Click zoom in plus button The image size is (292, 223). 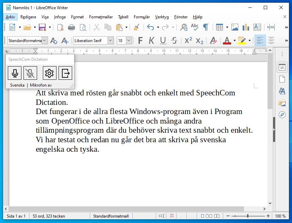pyautogui.click(x=268, y=216)
